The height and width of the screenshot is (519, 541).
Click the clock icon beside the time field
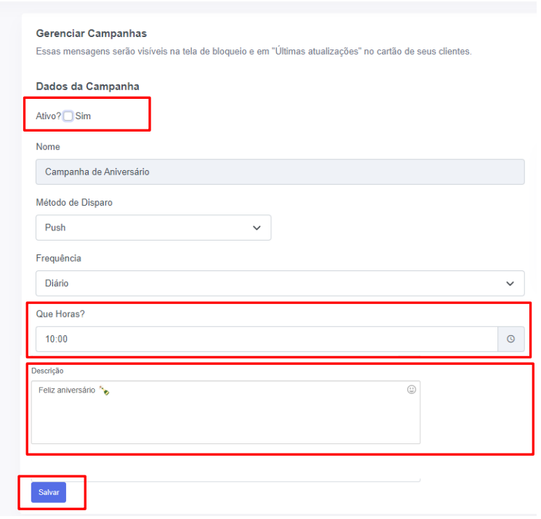pos(510,339)
